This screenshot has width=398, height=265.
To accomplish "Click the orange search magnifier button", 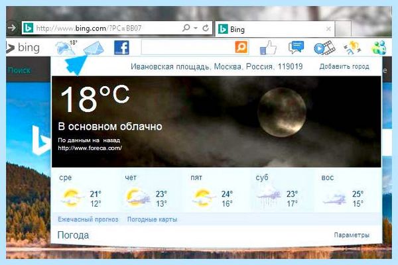I will pos(241,47).
